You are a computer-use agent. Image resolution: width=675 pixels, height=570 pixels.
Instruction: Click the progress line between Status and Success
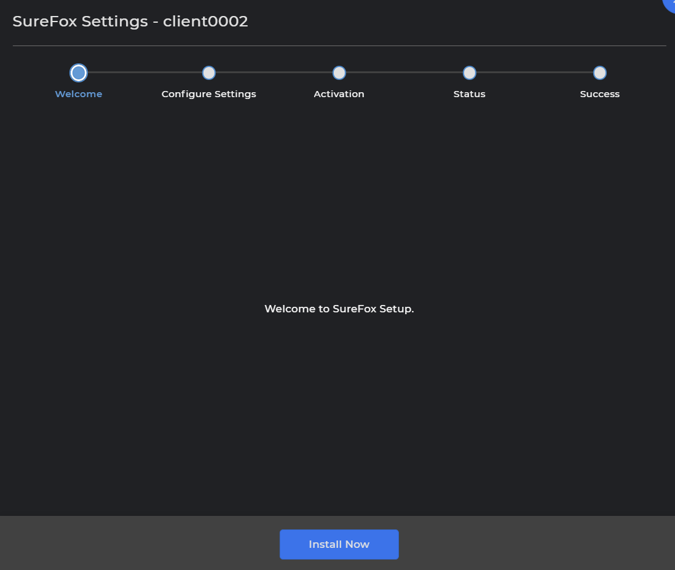535,73
